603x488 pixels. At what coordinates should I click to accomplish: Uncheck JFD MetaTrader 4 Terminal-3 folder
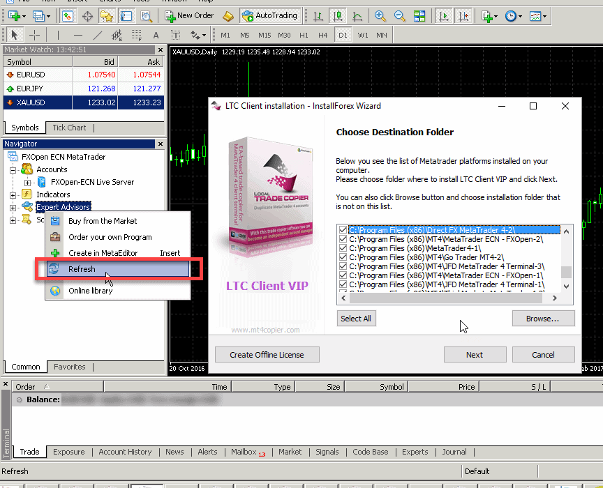point(343,266)
